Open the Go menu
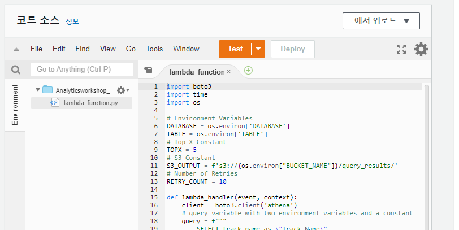Viewport: 459px width, 230px height. (x=131, y=49)
